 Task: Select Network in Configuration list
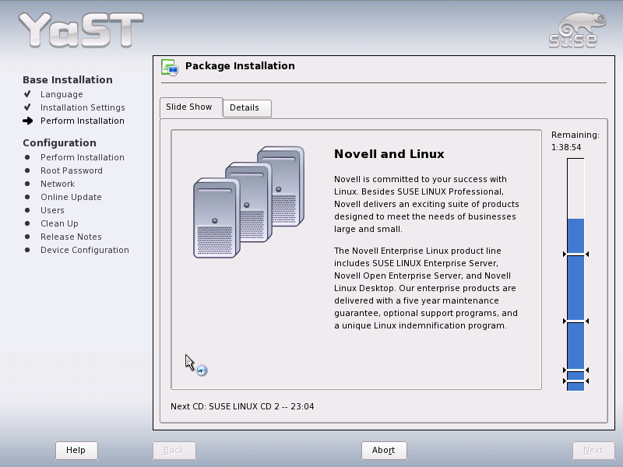tap(58, 184)
